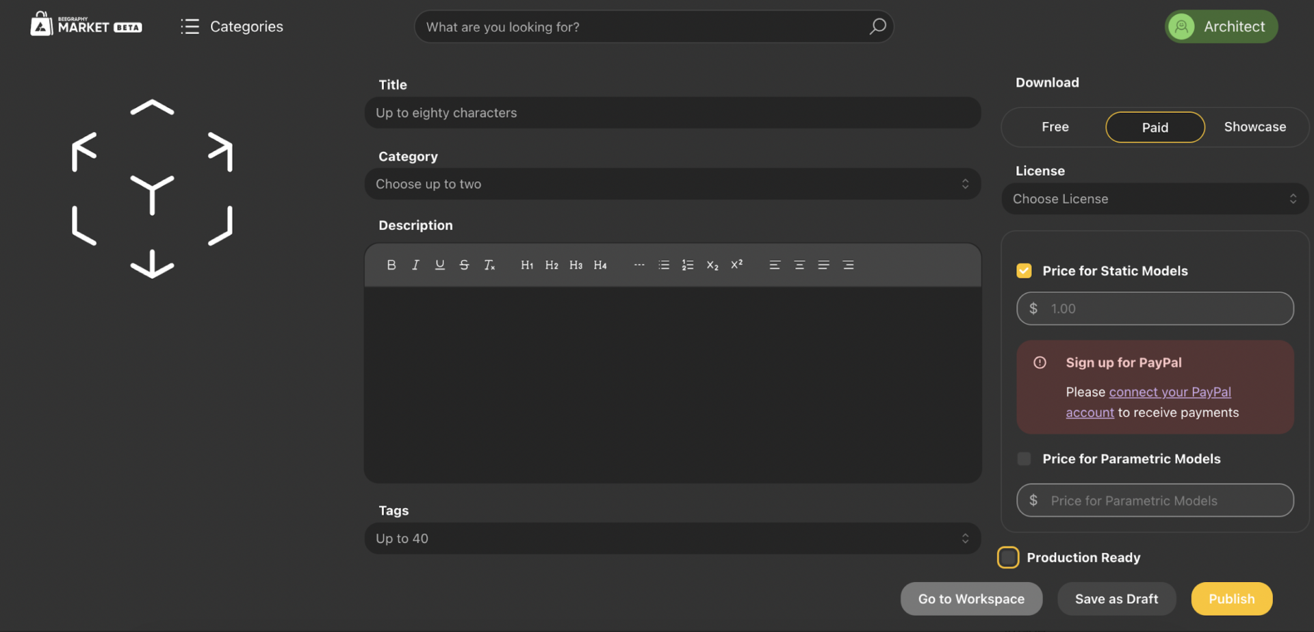
Task: Toggle underline in the description toolbar
Action: click(439, 265)
